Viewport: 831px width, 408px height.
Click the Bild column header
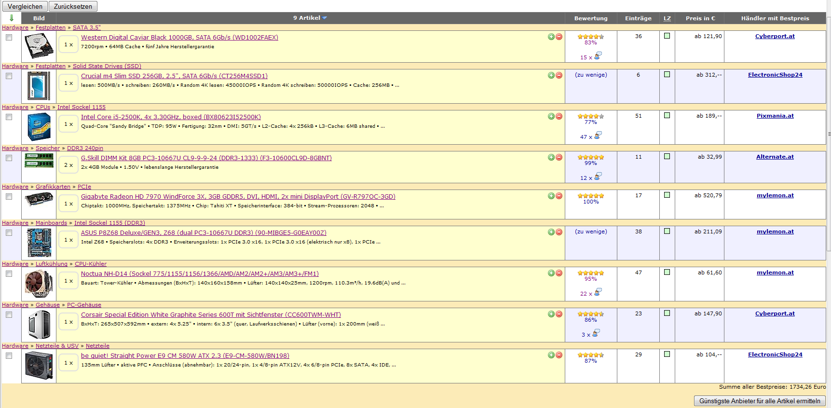click(x=39, y=18)
